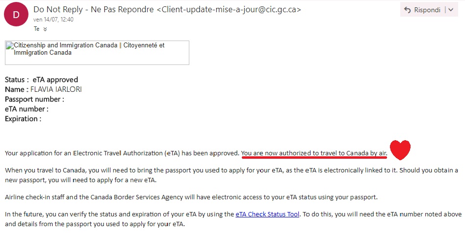The height and width of the screenshot is (233, 465).
Task: Click the red heart sticker
Action: [400, 150]
